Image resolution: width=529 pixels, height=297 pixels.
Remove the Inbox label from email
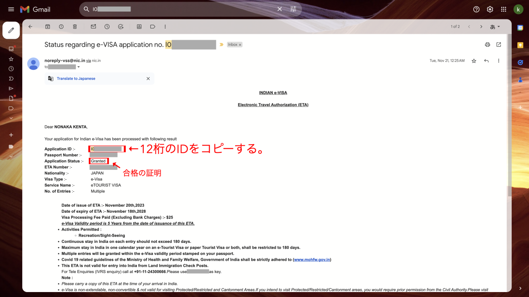tap(240, 45)
